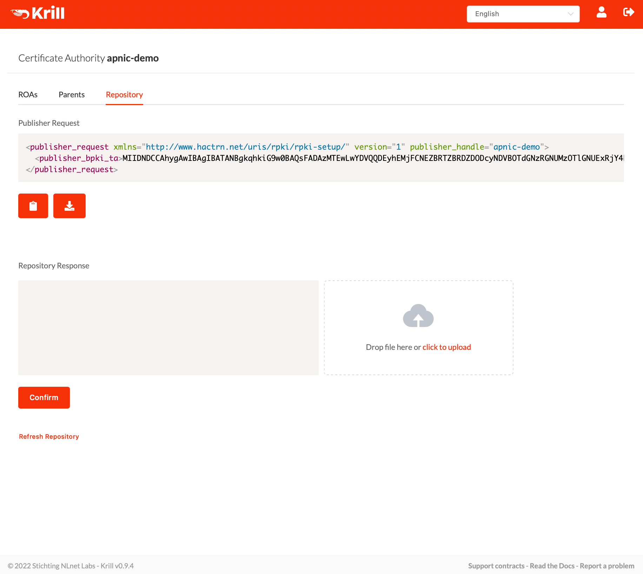Open the Report a problem link
The height and width of the screenshot is (574, 643).
[x=607, y=566]
